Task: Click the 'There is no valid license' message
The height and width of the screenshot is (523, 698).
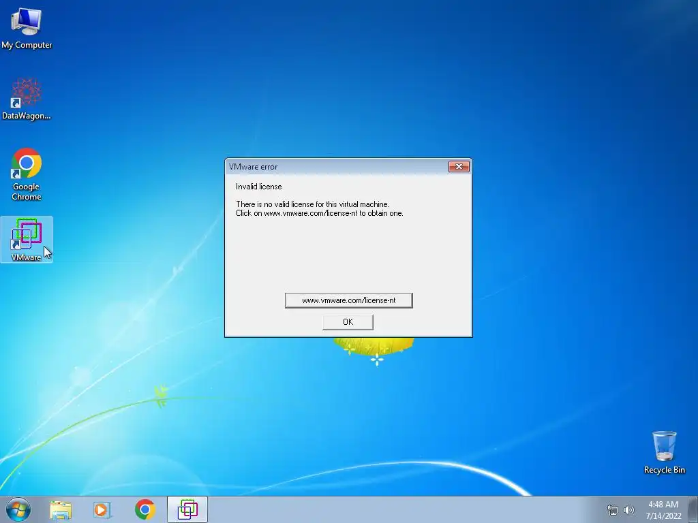Action: (x=312, y=204)
